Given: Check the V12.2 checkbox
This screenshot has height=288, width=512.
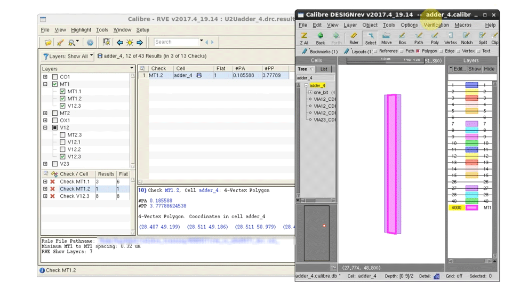Looking at the screenshot, I should point(62,149).
